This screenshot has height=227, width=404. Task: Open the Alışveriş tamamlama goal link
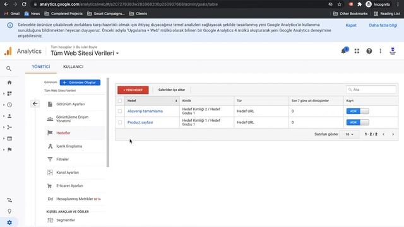[x=145, y=111]
